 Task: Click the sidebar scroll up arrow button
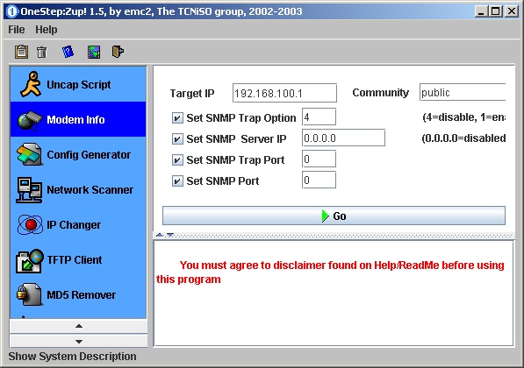point(78,326)
